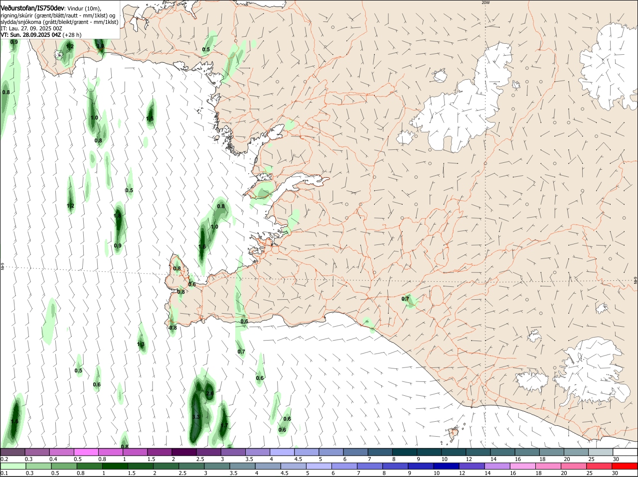638x477 pixels.
Task: Click the 1.7 precipitation value
Action: 224,426
